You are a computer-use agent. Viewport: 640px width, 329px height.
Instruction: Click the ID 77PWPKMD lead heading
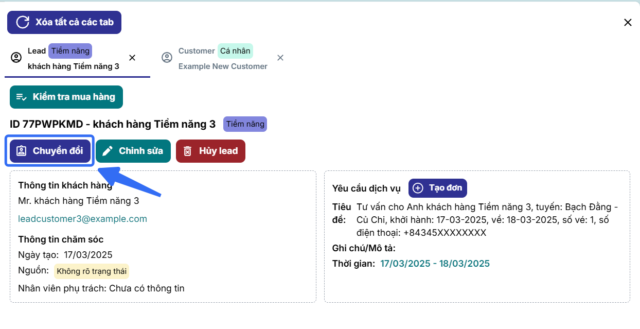click(x=113, y=124)
